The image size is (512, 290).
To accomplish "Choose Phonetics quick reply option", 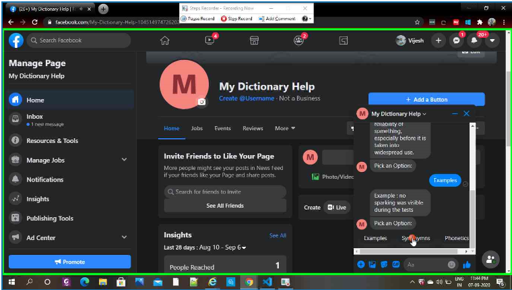I will coord(457,238).
